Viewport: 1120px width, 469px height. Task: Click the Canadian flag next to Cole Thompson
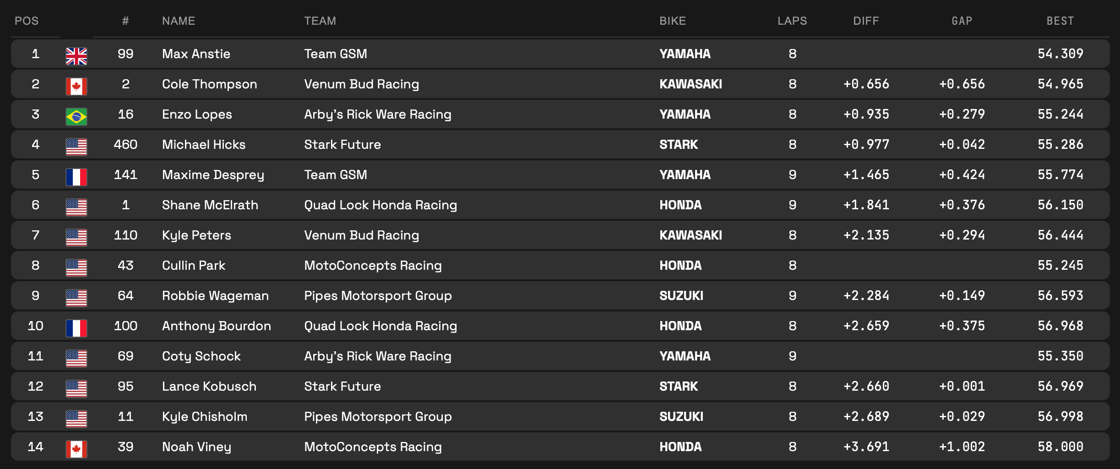(x=76, y=86)
